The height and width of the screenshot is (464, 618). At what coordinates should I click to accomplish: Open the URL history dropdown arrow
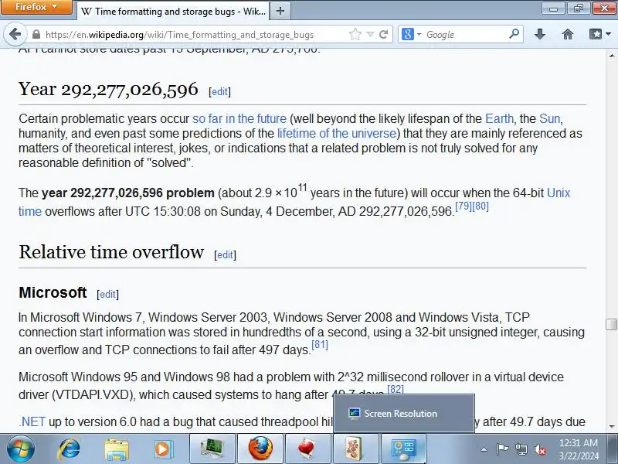click(x=370, y=34)
